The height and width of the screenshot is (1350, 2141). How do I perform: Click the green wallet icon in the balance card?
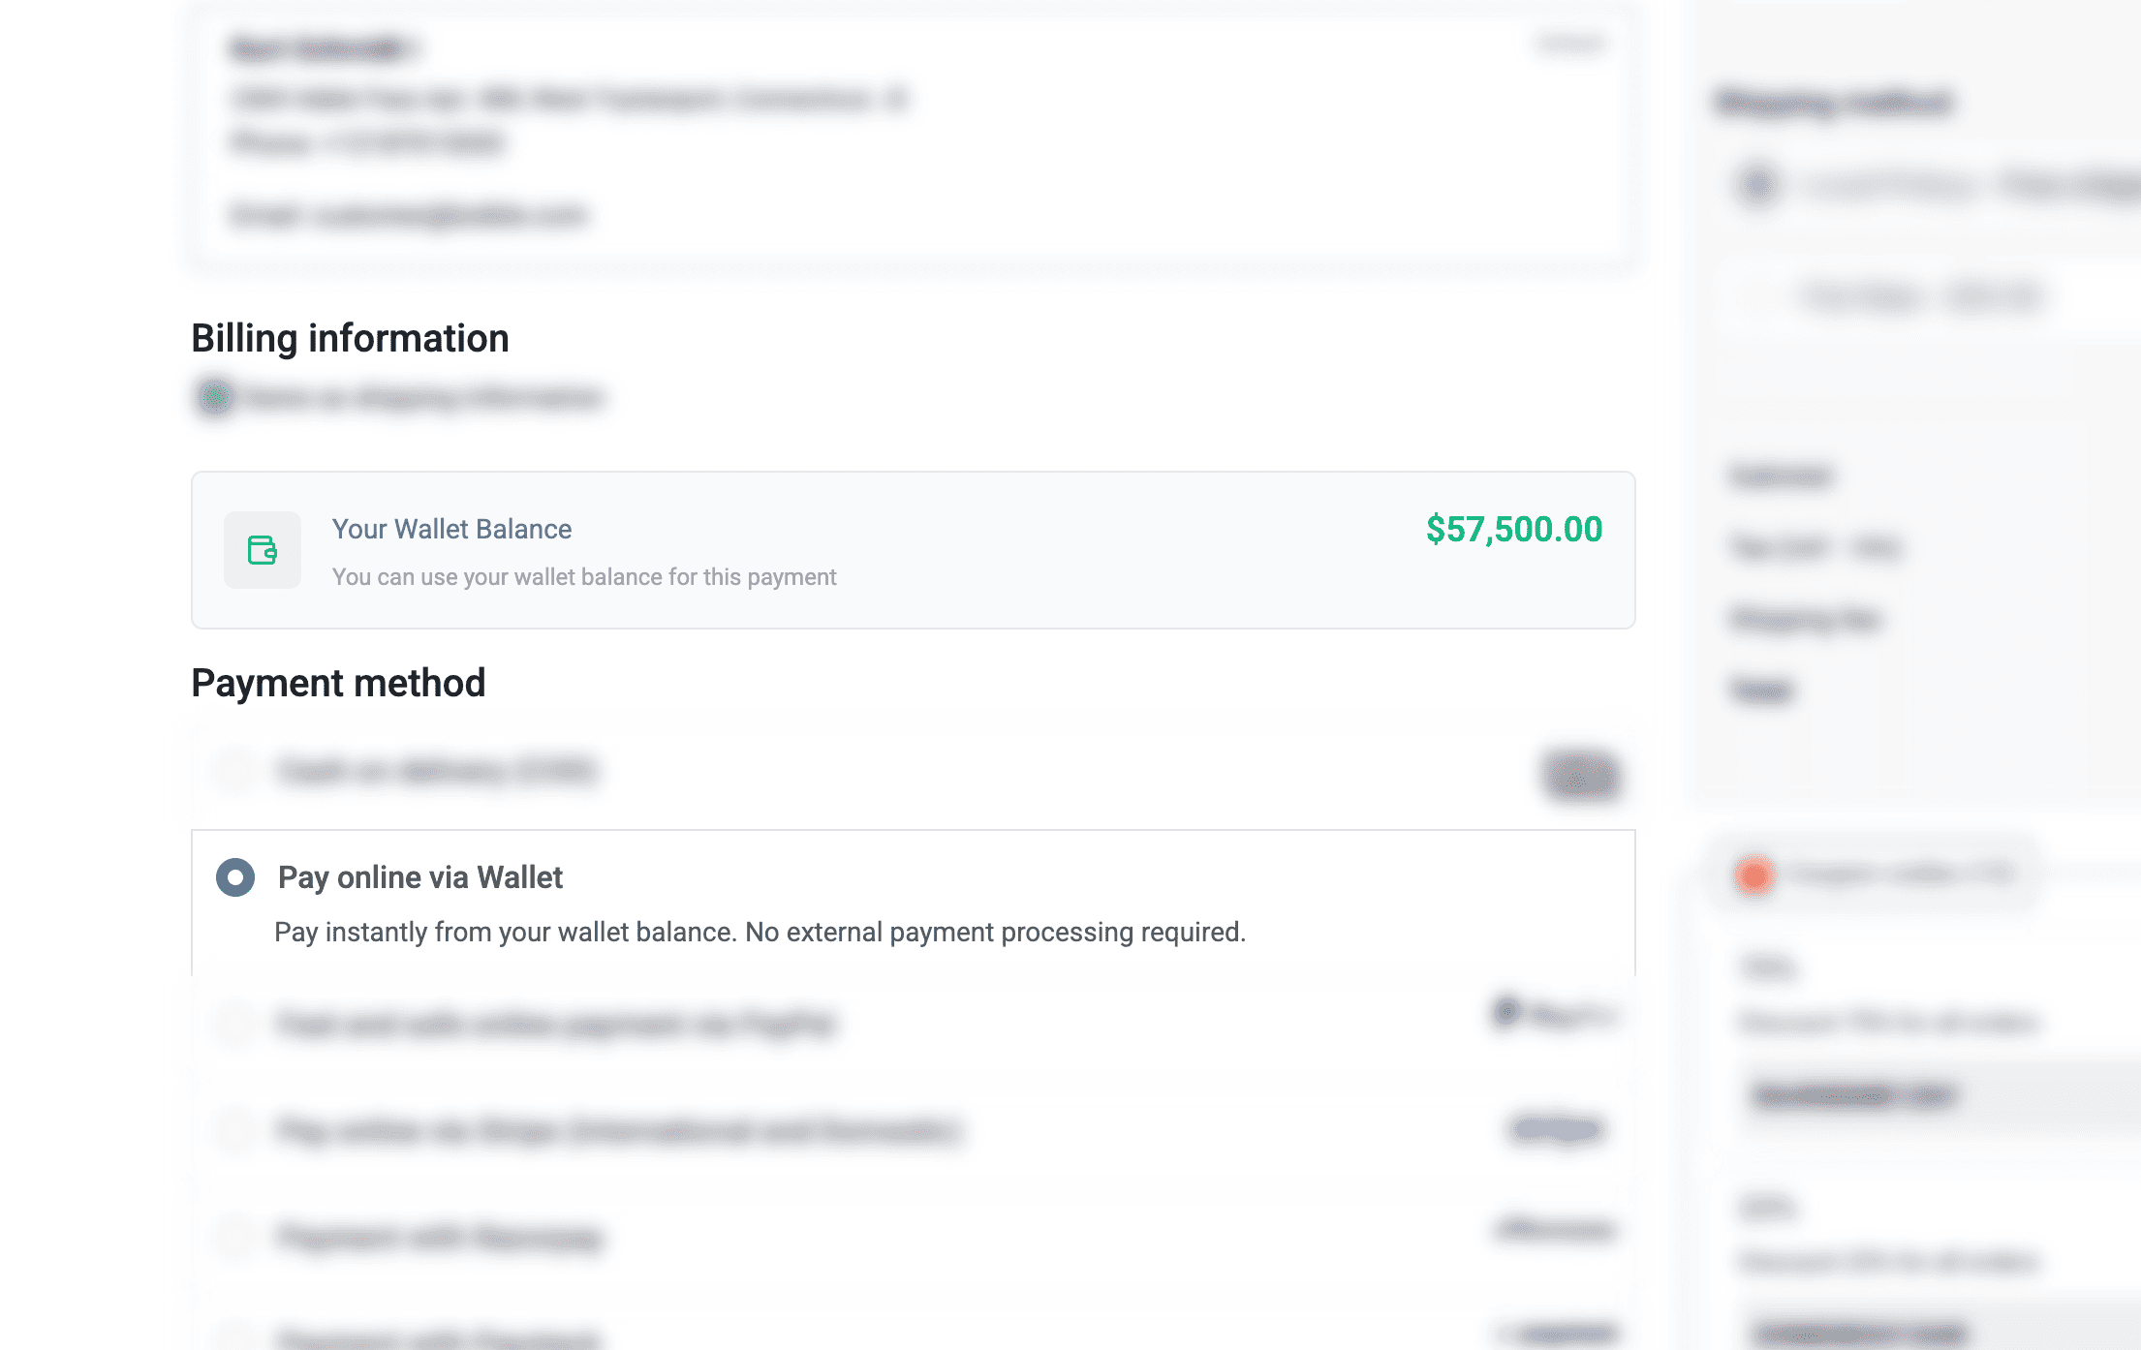point(262,550)
